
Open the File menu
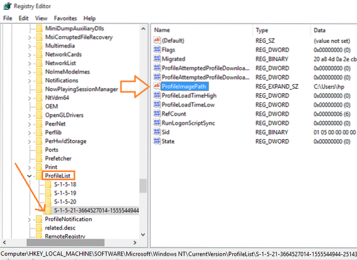[x=8, y=18]
